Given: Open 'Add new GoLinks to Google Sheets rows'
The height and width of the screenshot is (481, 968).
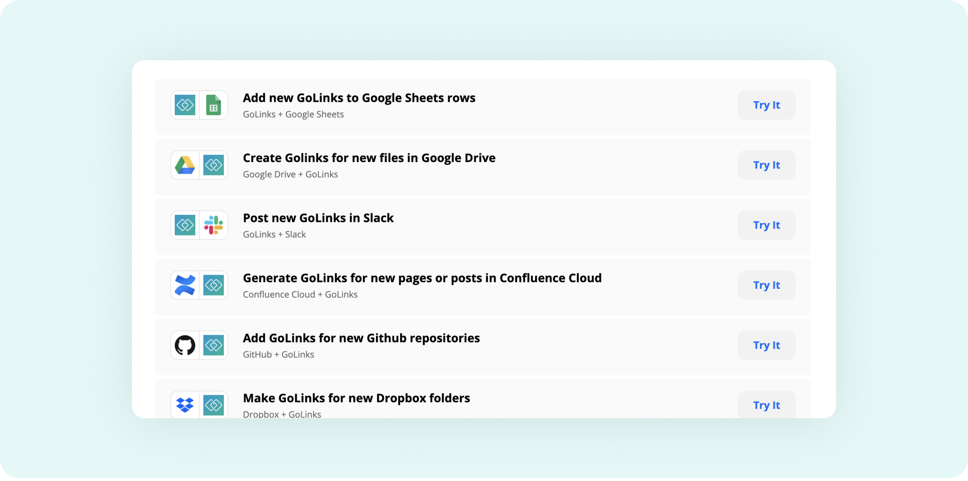Looking at the screenshot, I should tap(359, 98).
